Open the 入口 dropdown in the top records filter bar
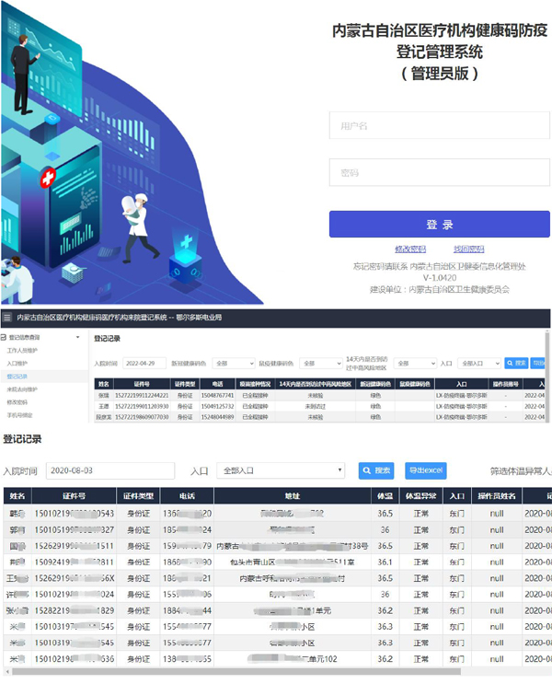Screen dimensions: 552x684 tap(479, 364)
